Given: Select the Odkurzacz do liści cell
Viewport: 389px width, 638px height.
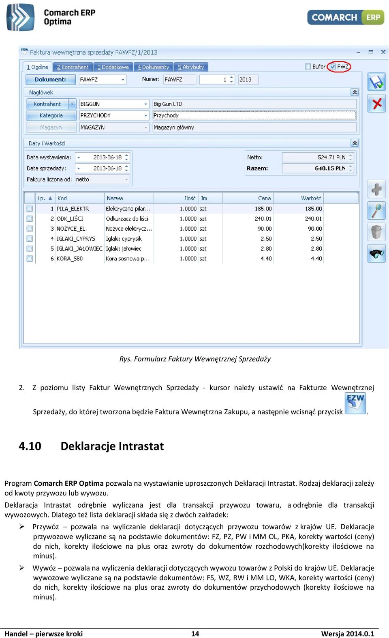Looking at the screenshot, I should (x=129, y=219).
